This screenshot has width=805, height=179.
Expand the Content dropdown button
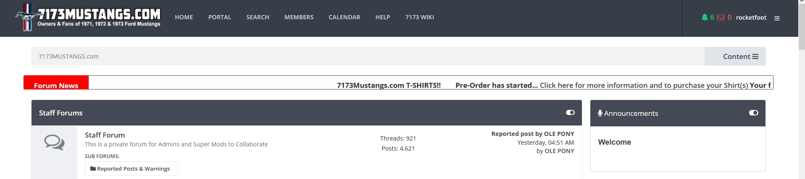pos(735,56)
